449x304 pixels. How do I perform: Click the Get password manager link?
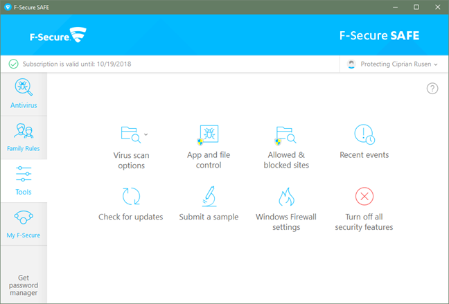tap(24, 285)
